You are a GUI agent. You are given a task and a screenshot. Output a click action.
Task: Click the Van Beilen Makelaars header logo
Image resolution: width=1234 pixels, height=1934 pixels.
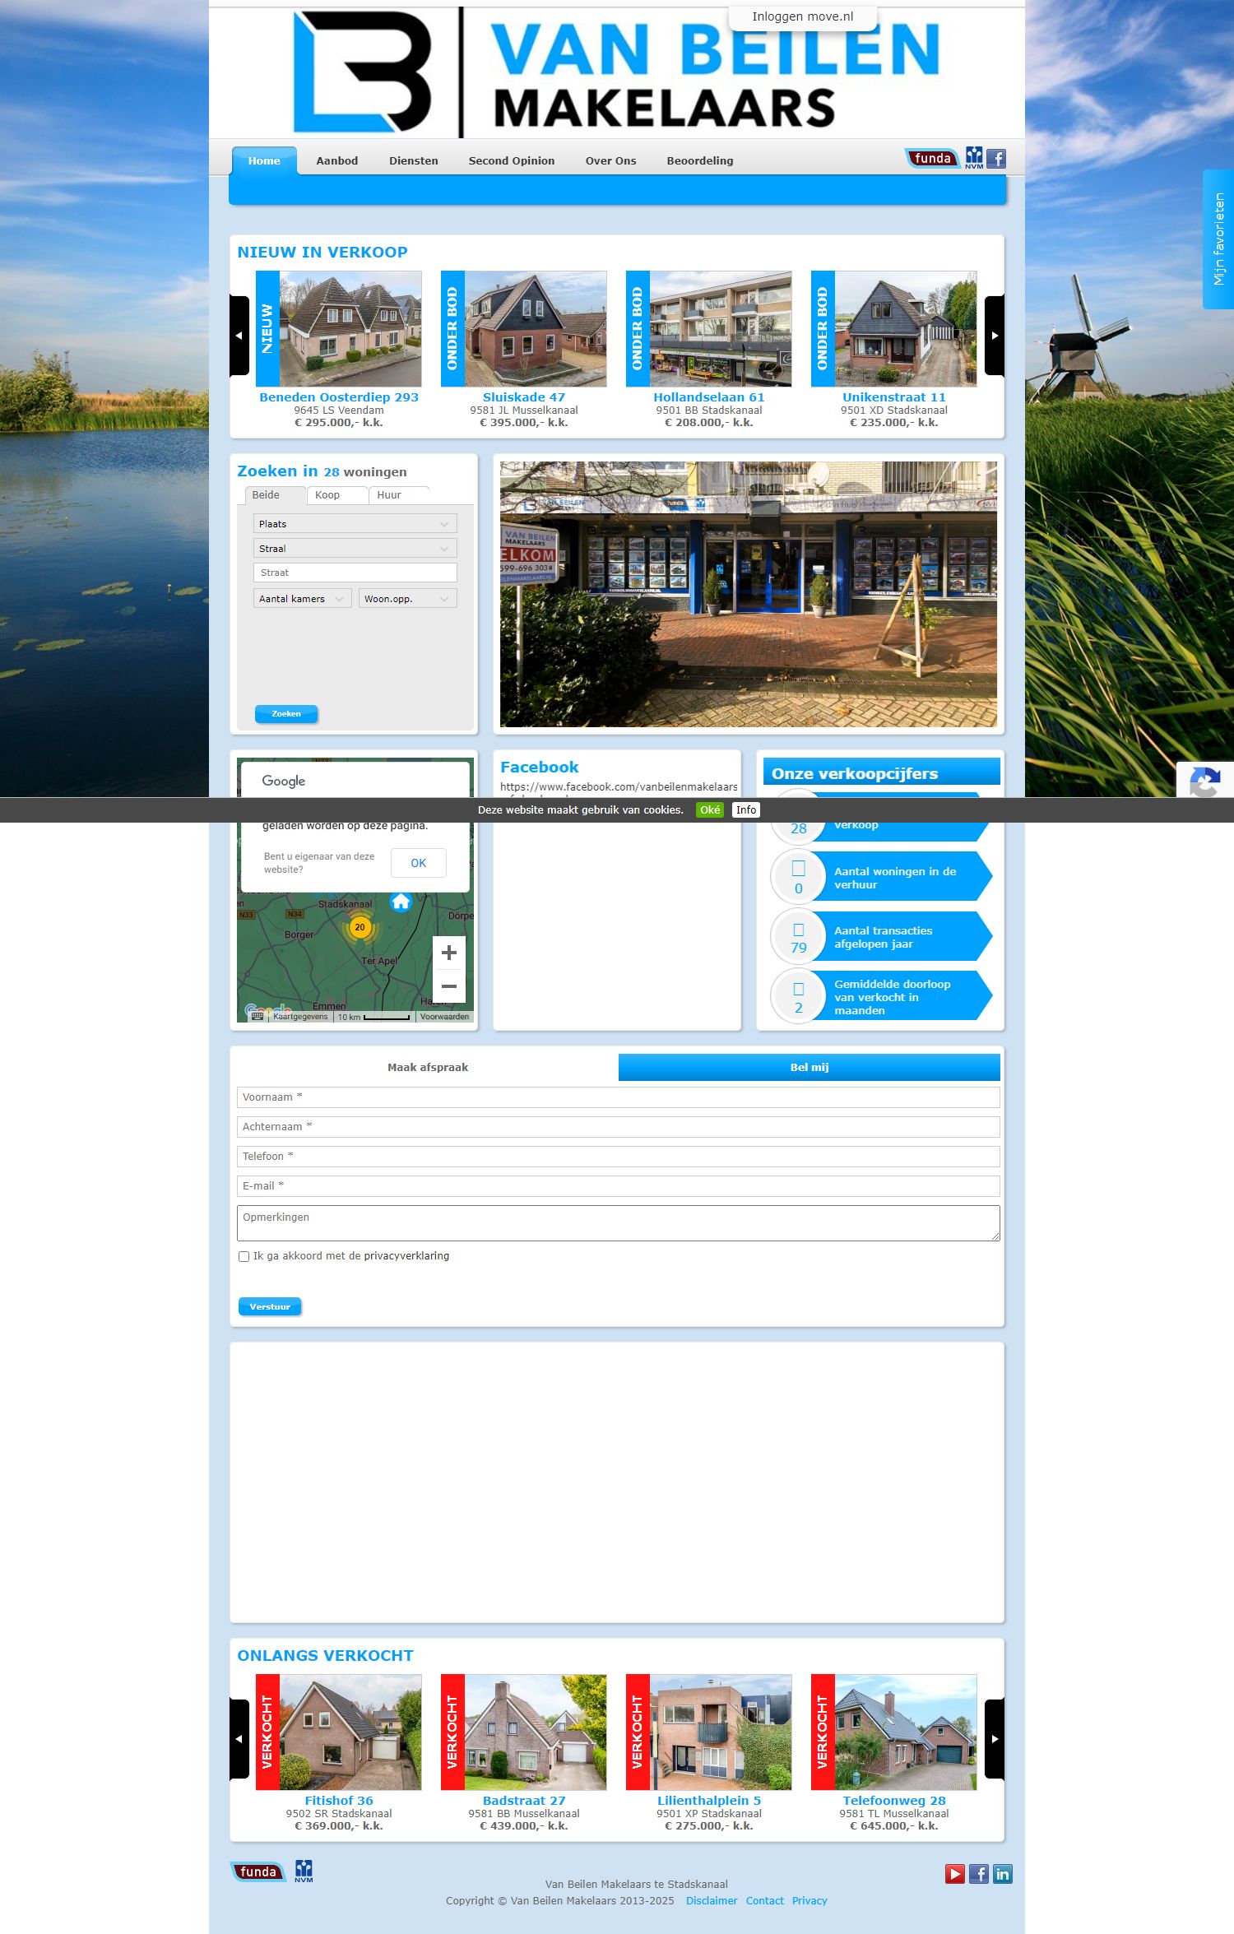tap(617, 72)
